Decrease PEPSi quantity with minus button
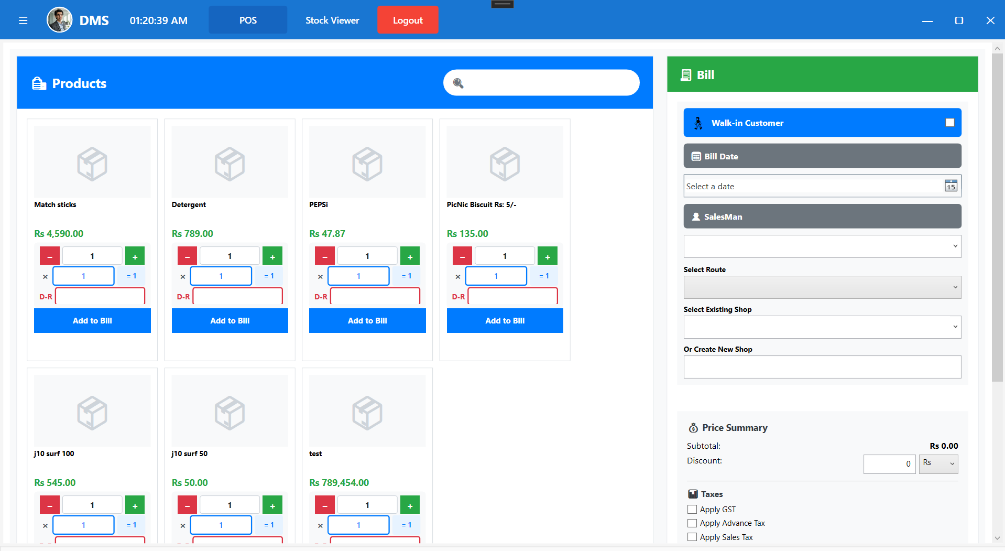 (325, 256)
